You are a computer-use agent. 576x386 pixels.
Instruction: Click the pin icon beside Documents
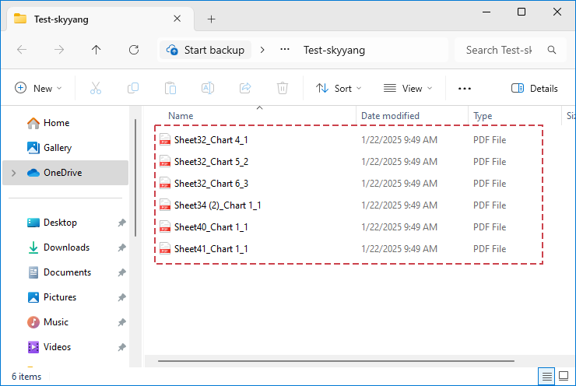pyautogui.click(x=121, y=272)
